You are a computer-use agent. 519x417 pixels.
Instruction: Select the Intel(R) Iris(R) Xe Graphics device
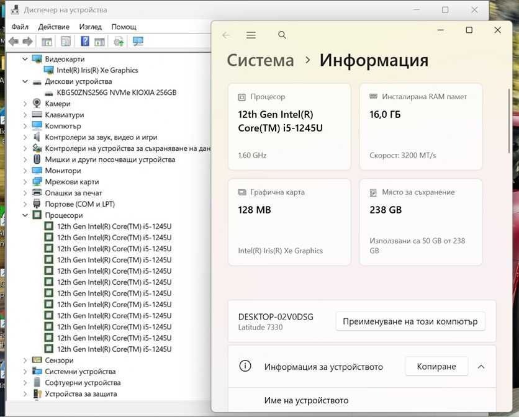click(97, 70)
